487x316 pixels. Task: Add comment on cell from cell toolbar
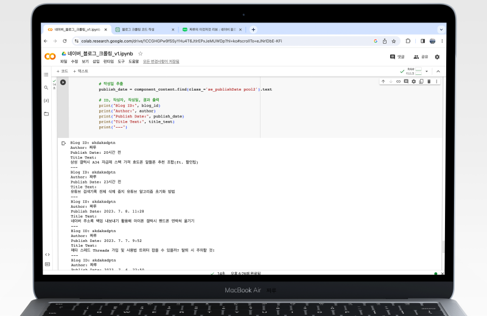click(406, 81)
